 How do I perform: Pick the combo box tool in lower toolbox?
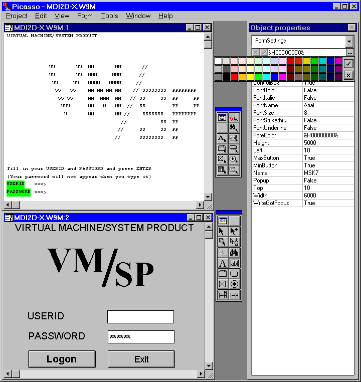(223, 295)
